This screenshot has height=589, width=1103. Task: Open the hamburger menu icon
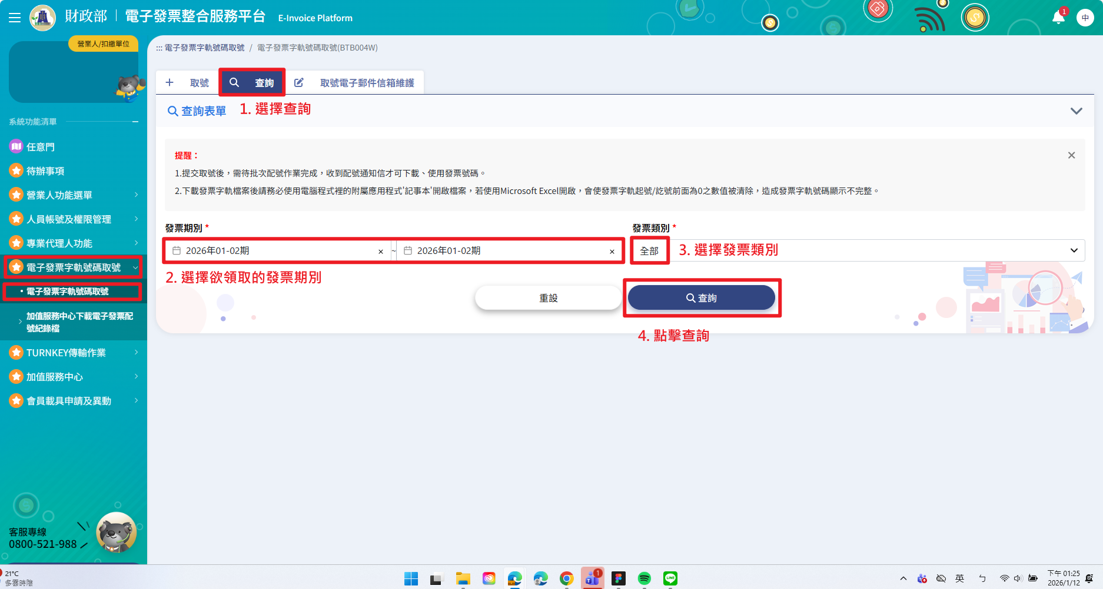point(15,18)
